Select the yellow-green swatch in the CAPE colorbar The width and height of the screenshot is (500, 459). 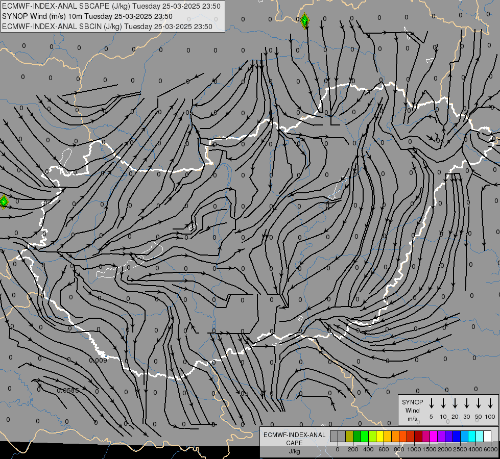pyautogui.click(x=372, y=436)
